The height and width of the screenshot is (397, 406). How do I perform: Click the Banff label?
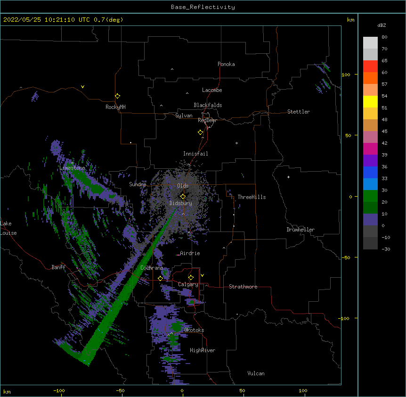click(x=58, y=267)
